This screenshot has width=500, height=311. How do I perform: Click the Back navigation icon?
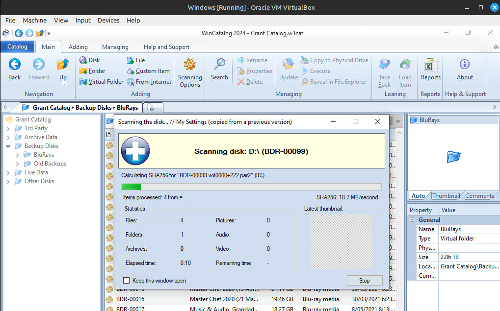pos(14,65)
